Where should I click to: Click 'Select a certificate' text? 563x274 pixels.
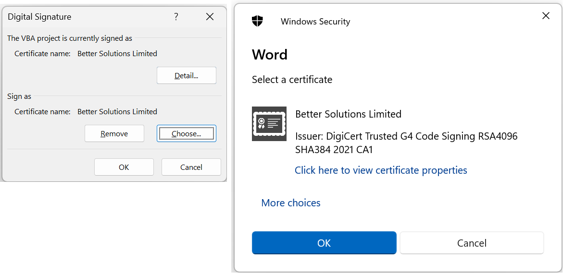pyautogui.click(x=292, y=80)
